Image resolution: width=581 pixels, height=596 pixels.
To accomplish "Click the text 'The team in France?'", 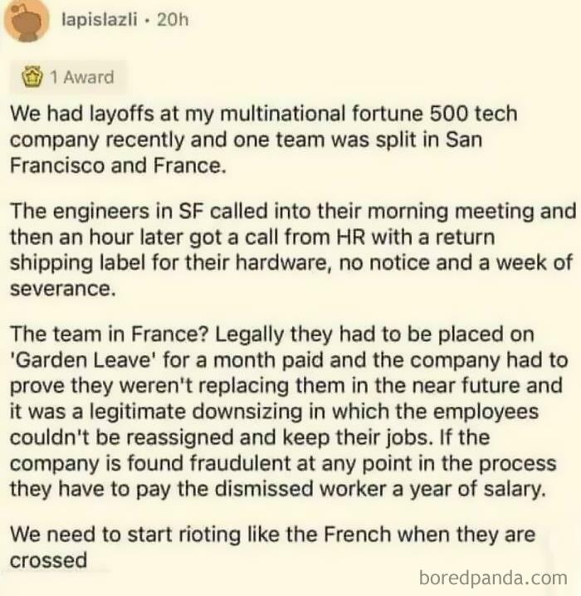I will (110, 335).
